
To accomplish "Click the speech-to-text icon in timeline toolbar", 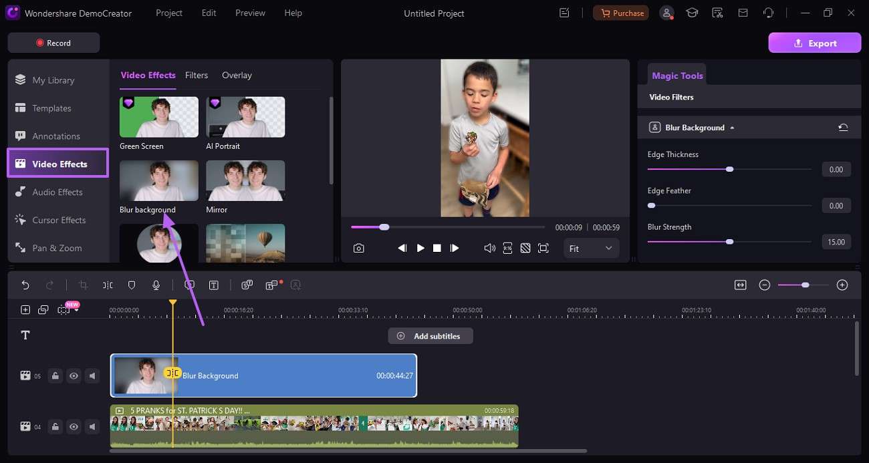I will [247, 285].
